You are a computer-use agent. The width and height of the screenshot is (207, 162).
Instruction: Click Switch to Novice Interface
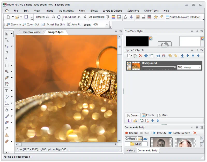click(x=183, y=17)
